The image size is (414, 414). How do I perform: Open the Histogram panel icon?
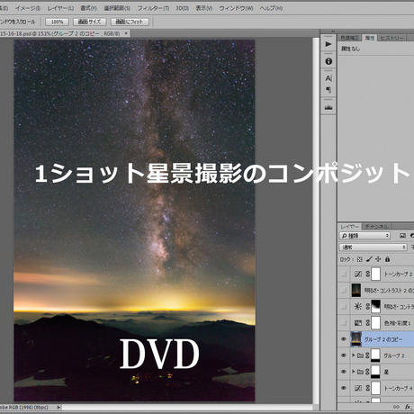328,107
